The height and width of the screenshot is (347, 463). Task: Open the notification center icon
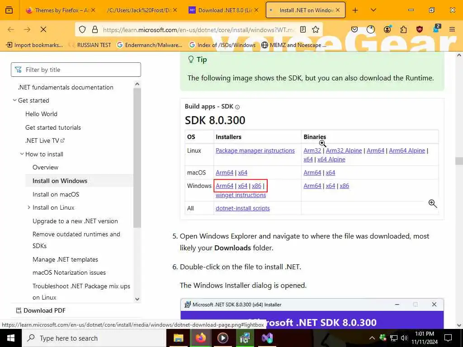click(x=448, y=338)
